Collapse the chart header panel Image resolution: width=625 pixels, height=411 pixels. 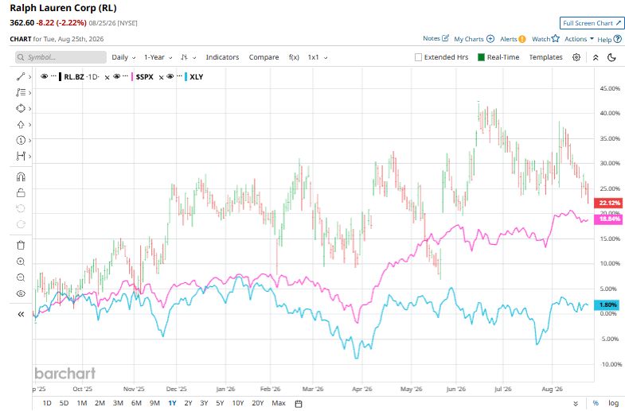pos(596,57)
